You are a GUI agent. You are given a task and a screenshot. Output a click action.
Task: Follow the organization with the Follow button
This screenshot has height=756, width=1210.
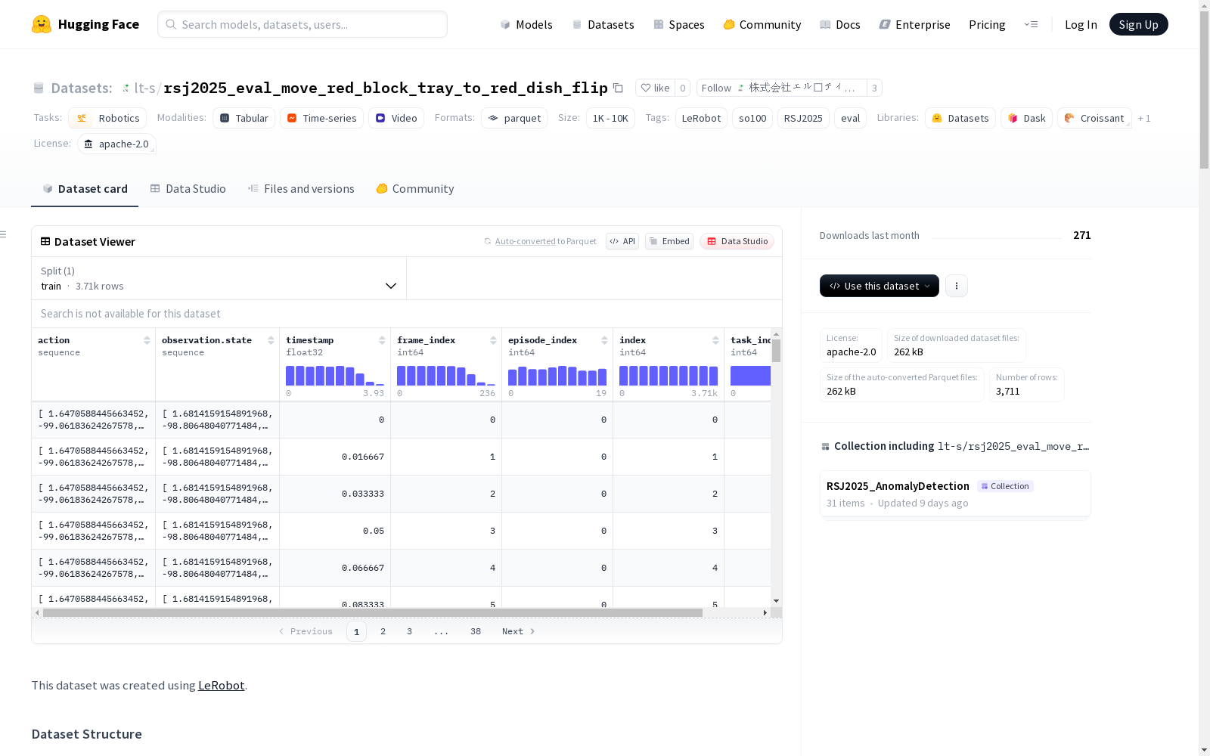coord(781,88)
